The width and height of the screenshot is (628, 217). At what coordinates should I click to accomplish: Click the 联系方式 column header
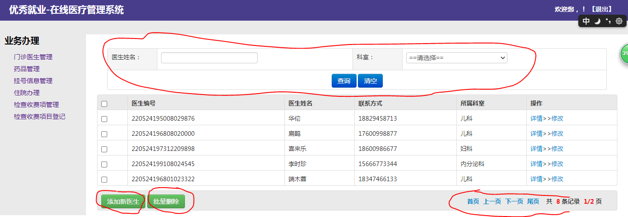coord(370,103)
